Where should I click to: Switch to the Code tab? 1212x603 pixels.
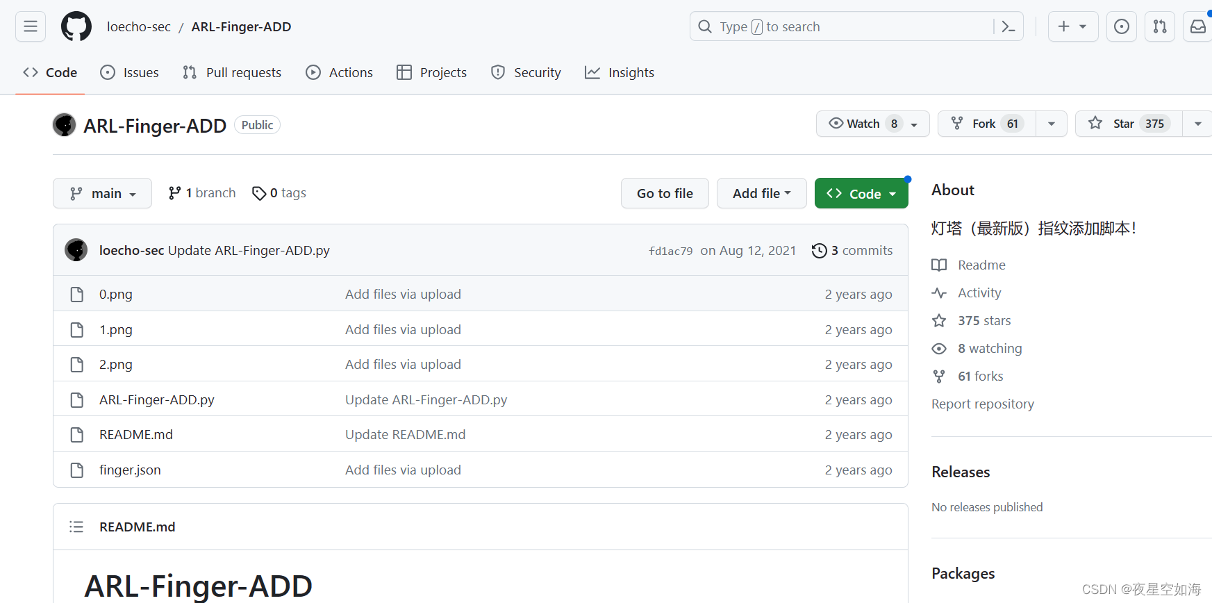tap(50, 72)
